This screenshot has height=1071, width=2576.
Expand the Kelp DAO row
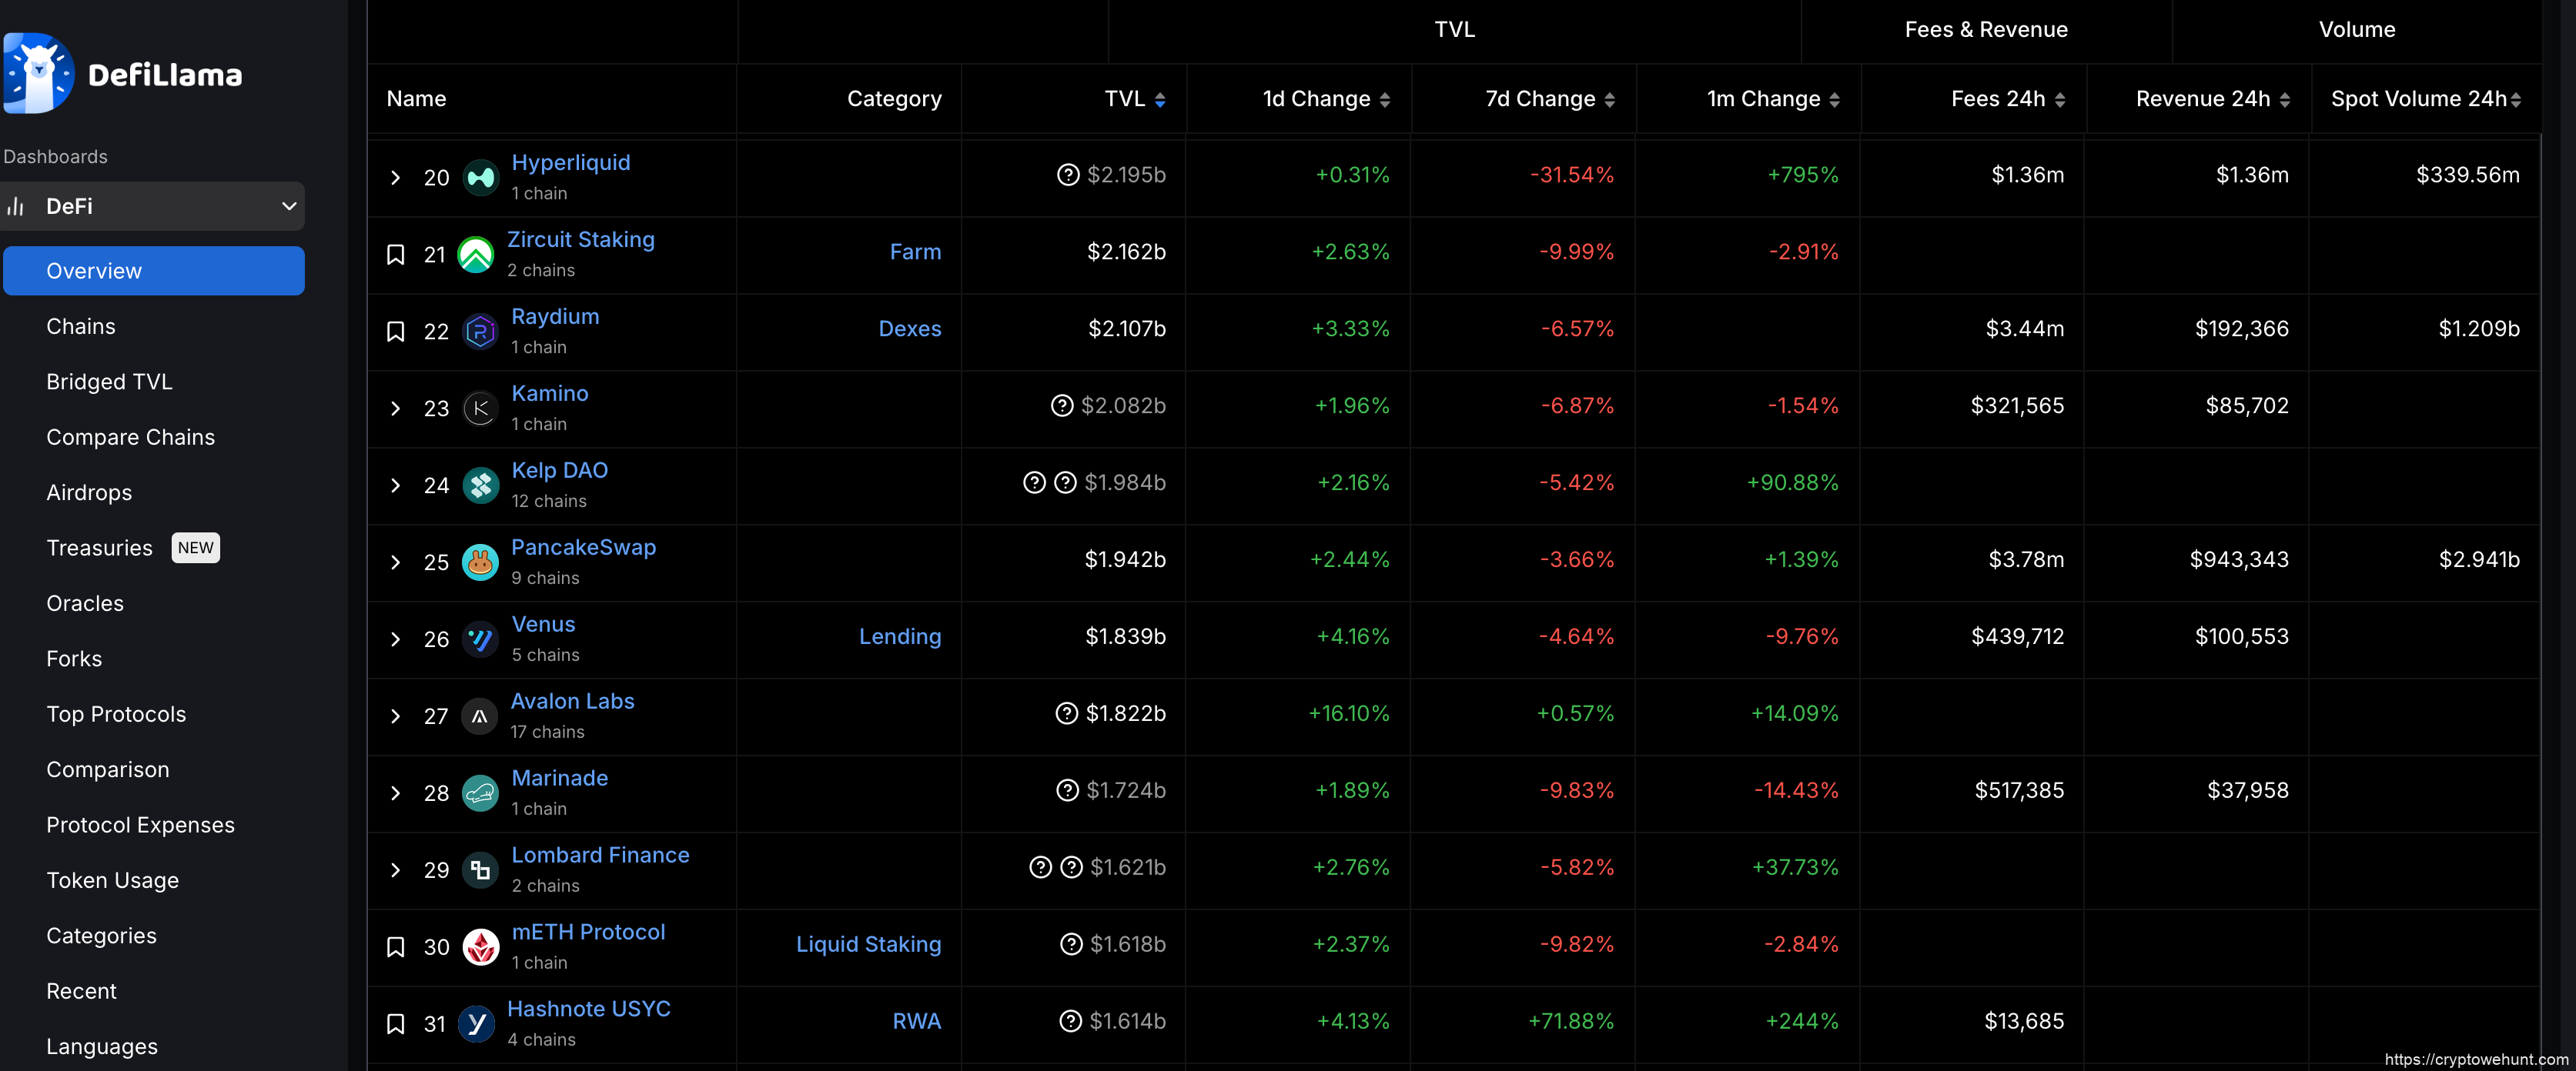[396, 485]
